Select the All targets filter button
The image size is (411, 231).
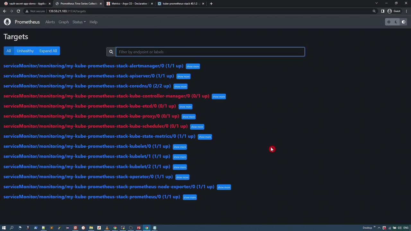coord(9,51)
